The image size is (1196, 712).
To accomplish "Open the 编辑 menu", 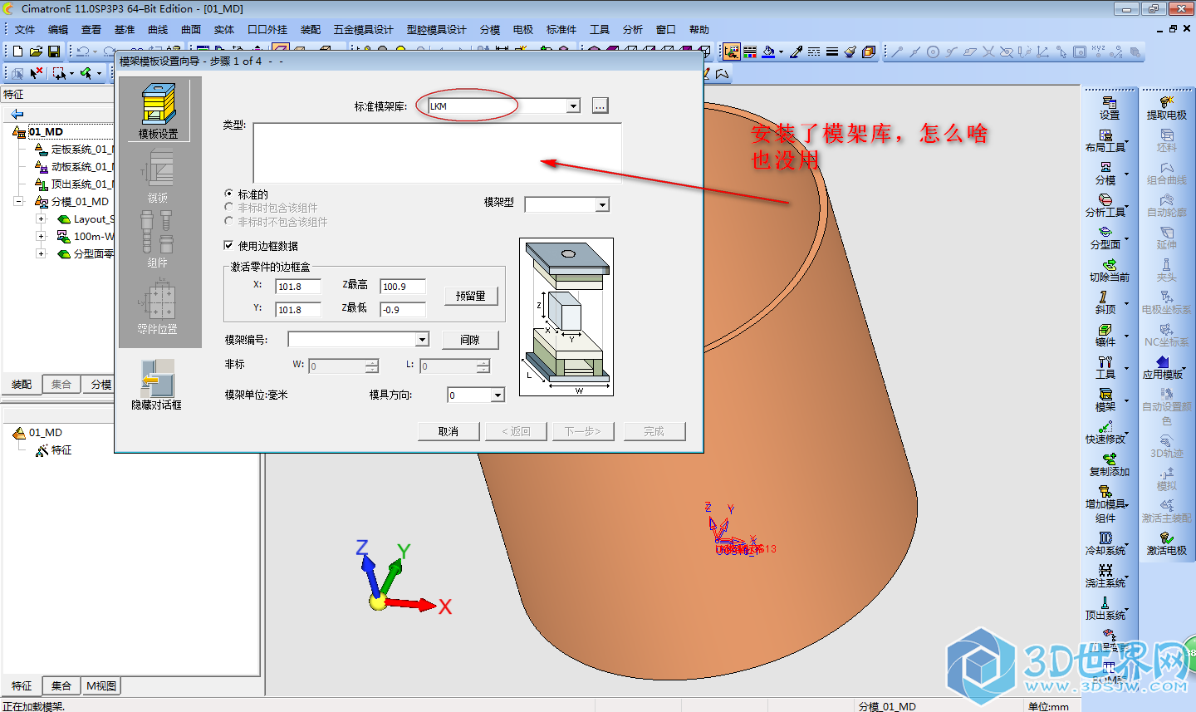I will coord(58,30).
